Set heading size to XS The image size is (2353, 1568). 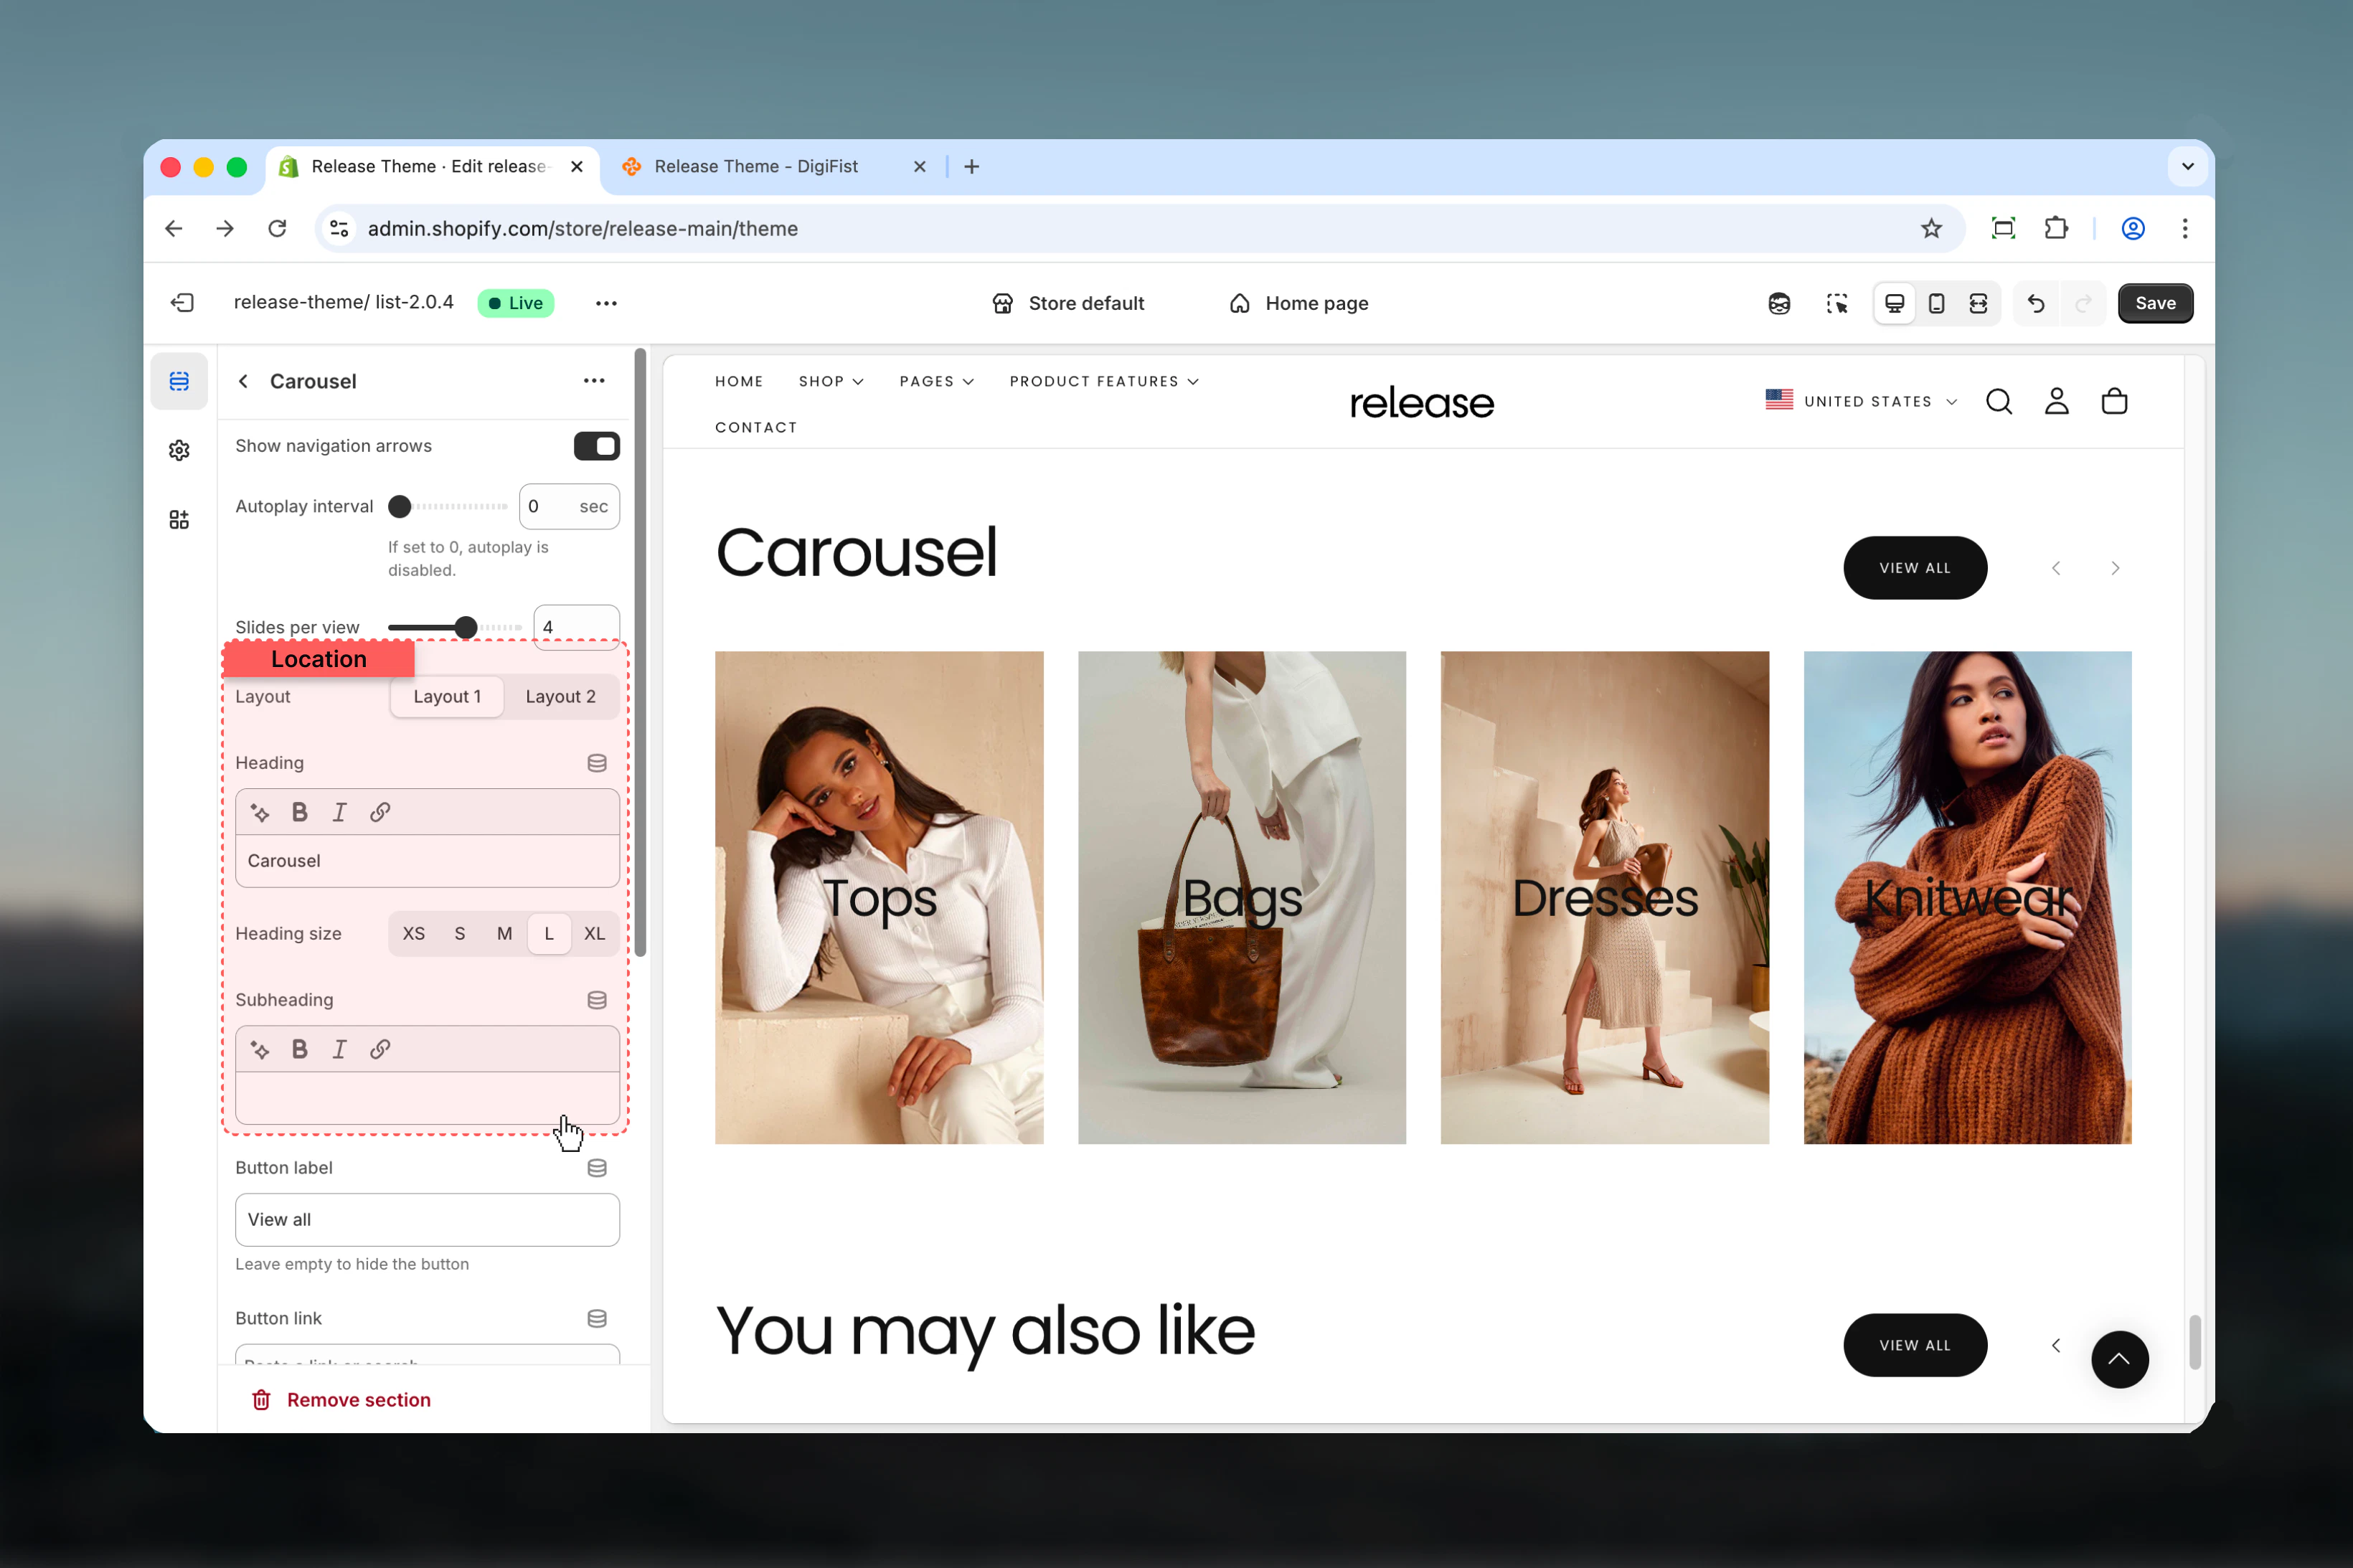[x=413, y=933]
